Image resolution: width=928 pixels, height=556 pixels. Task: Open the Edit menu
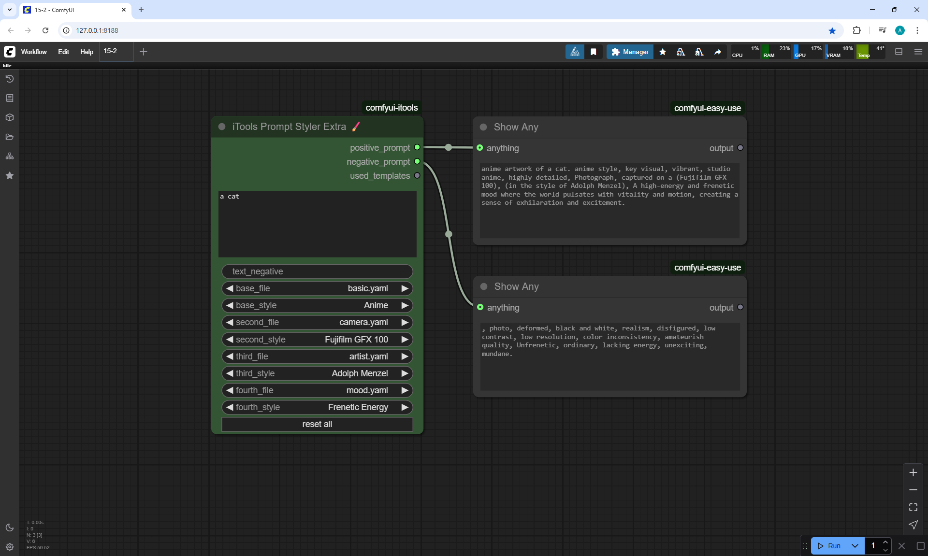tap(63, 52)
